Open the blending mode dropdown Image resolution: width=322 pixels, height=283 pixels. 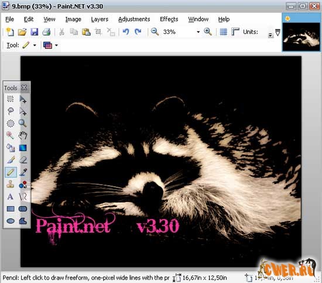click(56, 45)
